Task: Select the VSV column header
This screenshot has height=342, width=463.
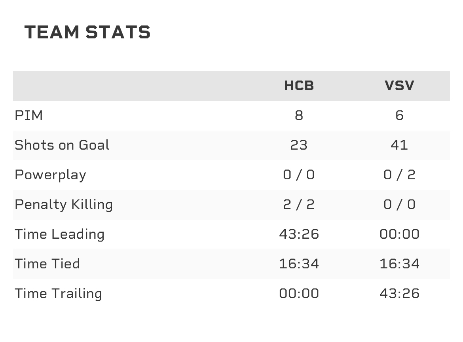Action: [x=399, y=86]
